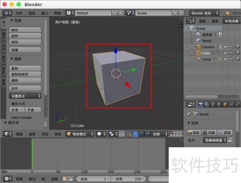Toggle the 3D manipulator axes widget button
Image resolution: width=241 pixels, height=183 pixels.
[129, 134]
